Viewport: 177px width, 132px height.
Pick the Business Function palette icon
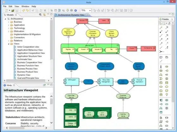(161, 75)
